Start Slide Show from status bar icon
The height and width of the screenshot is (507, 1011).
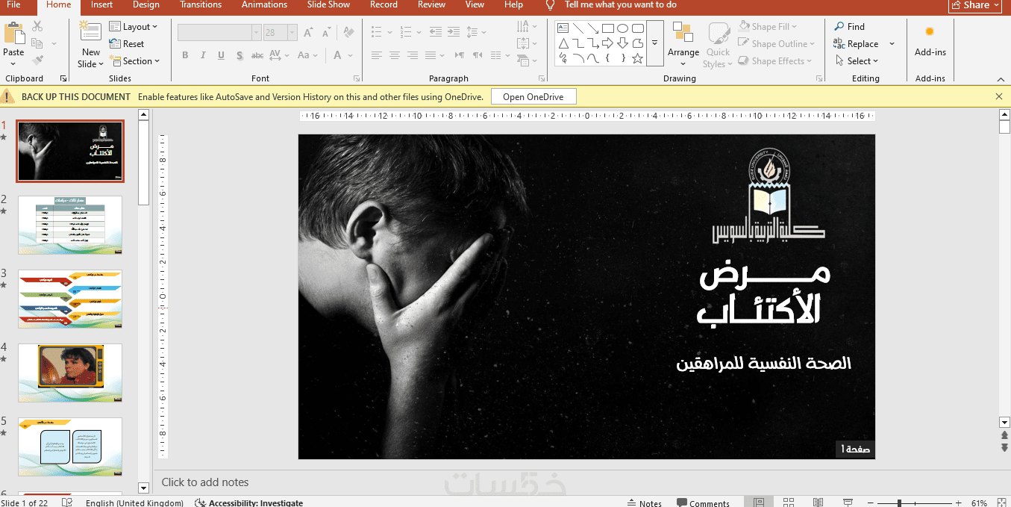848,503
